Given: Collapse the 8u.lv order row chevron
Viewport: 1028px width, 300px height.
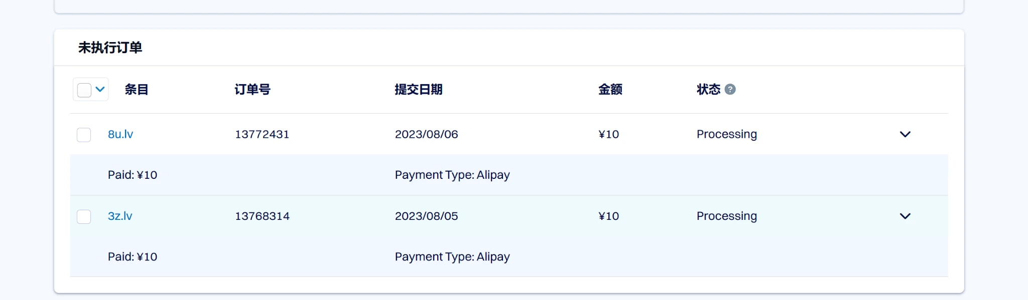Looking at the screenshot, I should tap(905, 134).
